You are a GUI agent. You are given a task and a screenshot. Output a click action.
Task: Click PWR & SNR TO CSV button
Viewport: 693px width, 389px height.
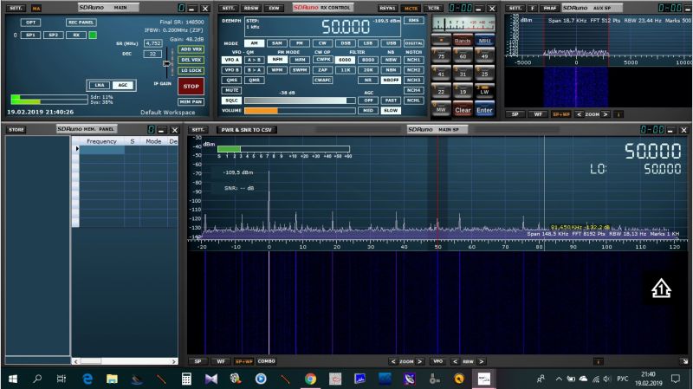(x=246, y=130)
